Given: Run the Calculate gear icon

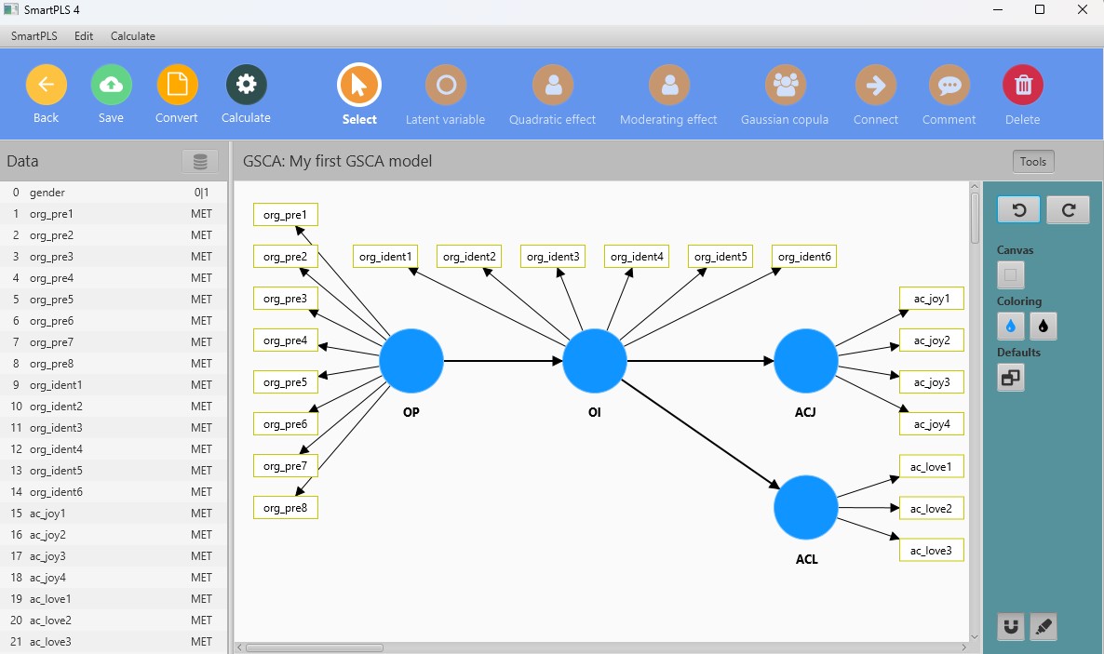Looking at the screenshot, I should click(246, 85).
